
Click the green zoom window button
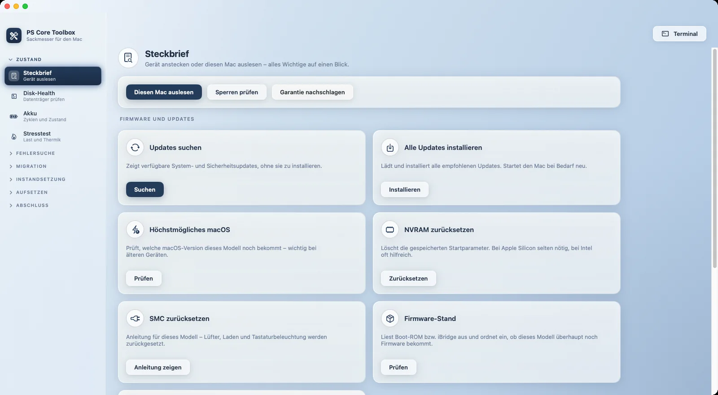click(x=25, y=6)
